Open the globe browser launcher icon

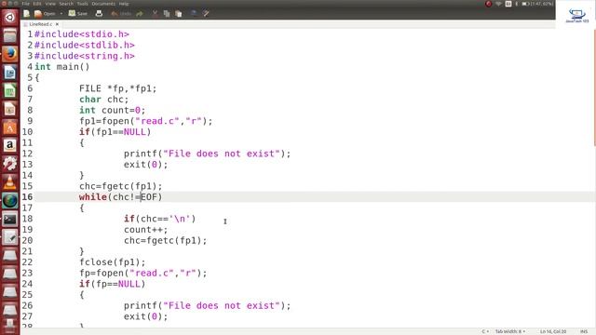click(10, 201)
